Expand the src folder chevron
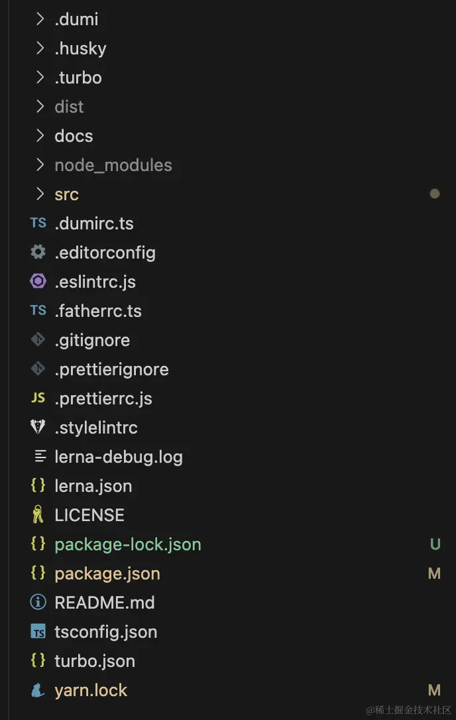Screen dimensions: 456x720 (40, 194)
